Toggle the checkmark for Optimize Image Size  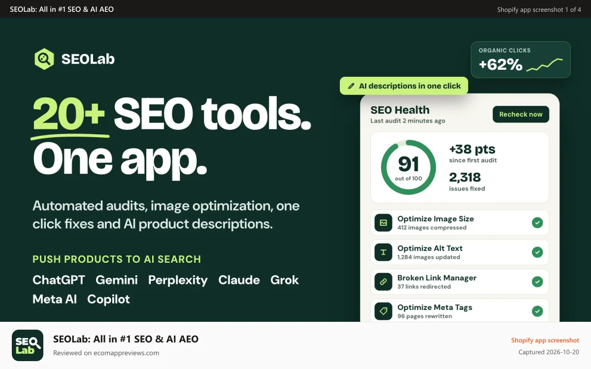pos(537,223)
